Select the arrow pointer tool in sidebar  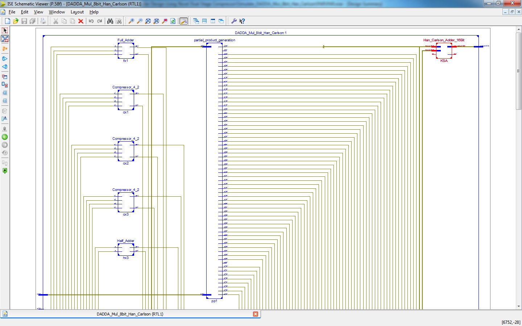pos(5,30)
